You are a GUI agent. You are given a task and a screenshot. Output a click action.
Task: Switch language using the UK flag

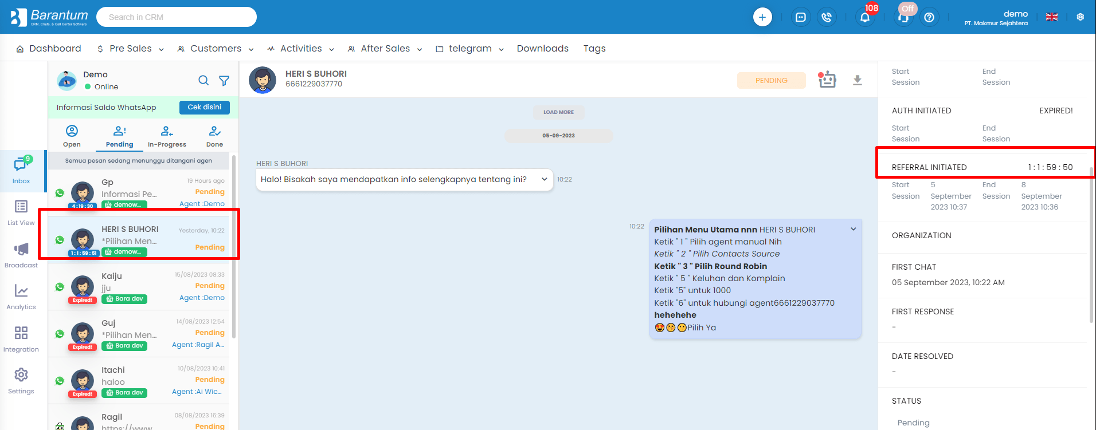coord(1051,17)
